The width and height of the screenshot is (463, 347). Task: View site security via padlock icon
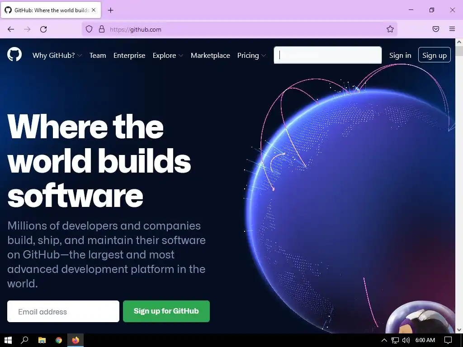click(x=102, y=29)
